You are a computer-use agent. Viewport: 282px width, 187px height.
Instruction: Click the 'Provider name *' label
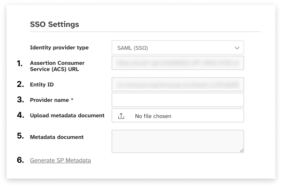(x=52, y=100)
